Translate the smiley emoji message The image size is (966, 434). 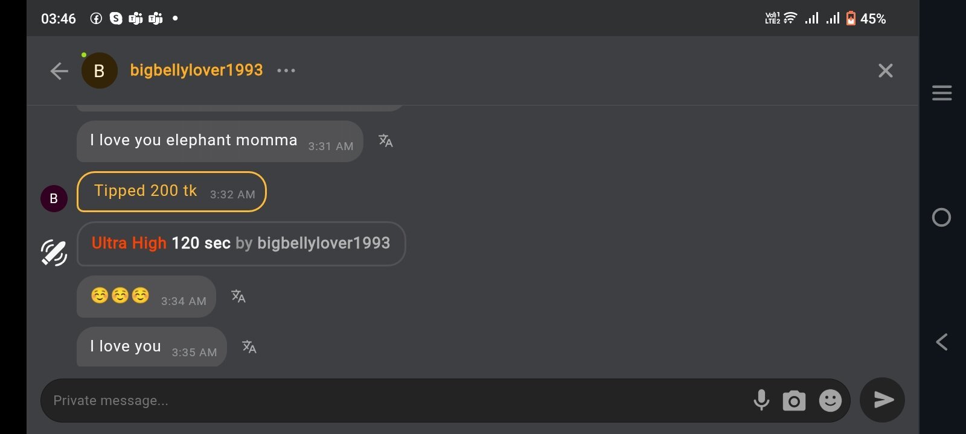pos(238,296)
